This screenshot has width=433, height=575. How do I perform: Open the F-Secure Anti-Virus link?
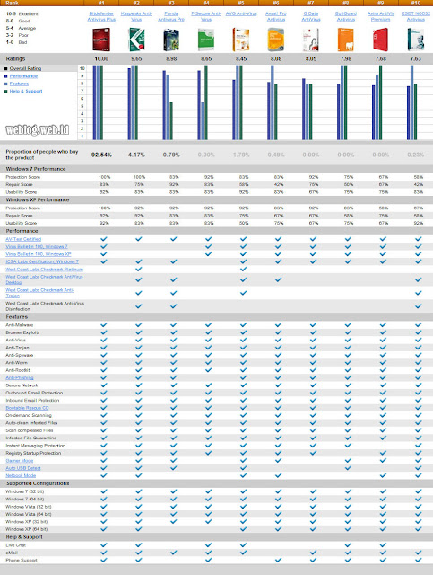tap(206, 16)
